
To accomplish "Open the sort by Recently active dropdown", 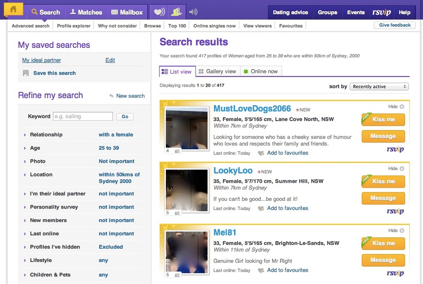I will point(379,86).
